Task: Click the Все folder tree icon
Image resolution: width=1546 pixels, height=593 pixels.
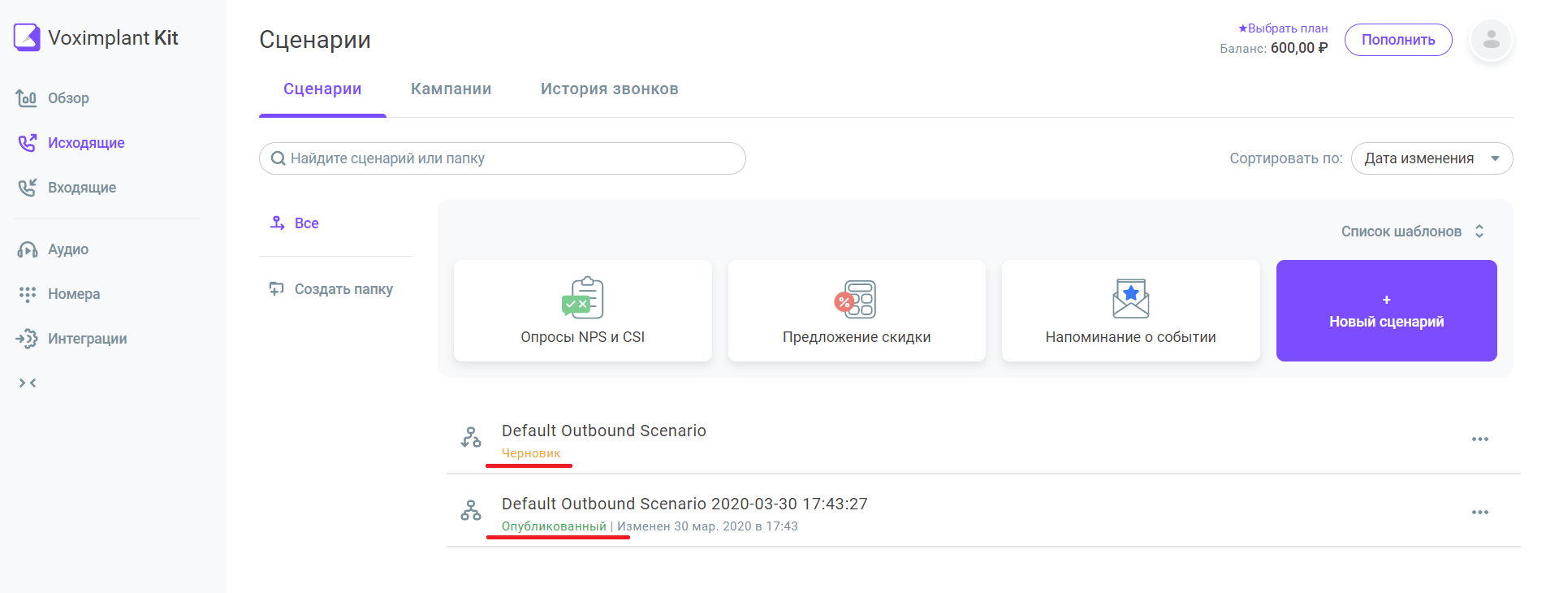Action: pos(277,223)
